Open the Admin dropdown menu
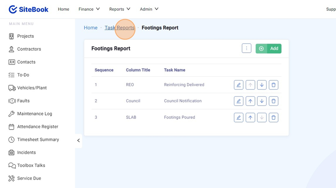This screenshot has height=188, width=336. [149, 9]
